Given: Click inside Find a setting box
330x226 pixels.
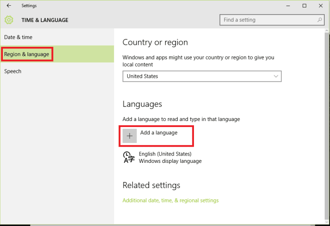Looking at the screenshot, I should 272,20.
